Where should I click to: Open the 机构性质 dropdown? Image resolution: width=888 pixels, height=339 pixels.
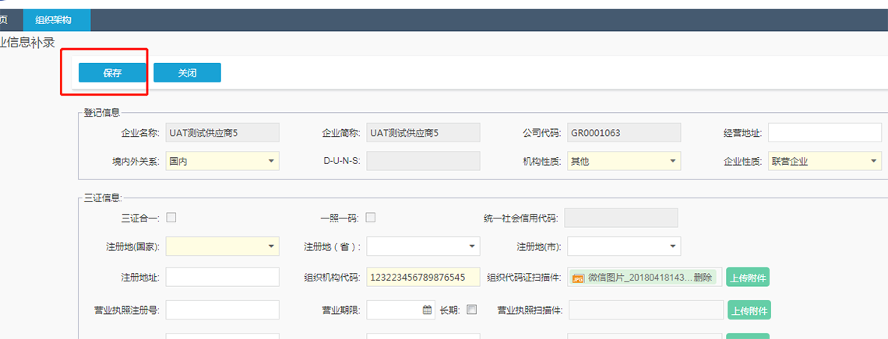coord(672,161)
